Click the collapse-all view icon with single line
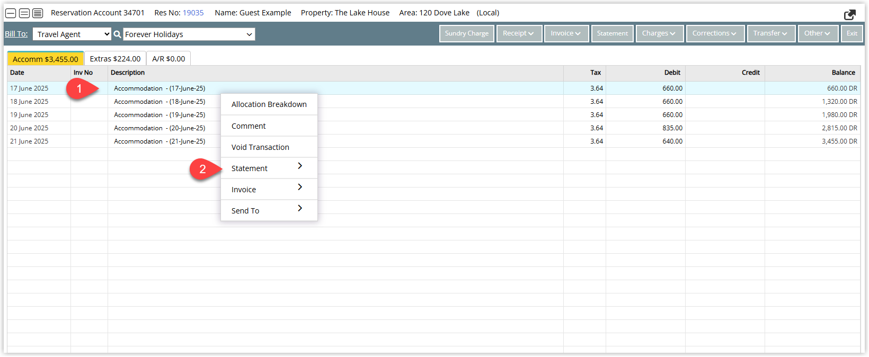 coord(11,13)
